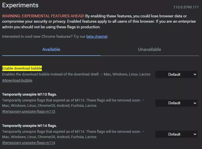
Task: Click the Chrome version number 115.0.5790.111
Action: [x=186, y=7]
